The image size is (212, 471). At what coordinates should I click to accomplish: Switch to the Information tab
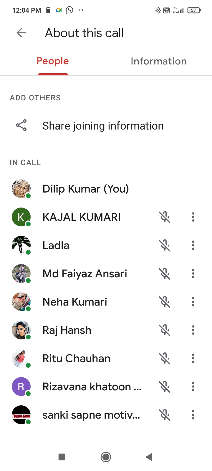pos(158,61)
